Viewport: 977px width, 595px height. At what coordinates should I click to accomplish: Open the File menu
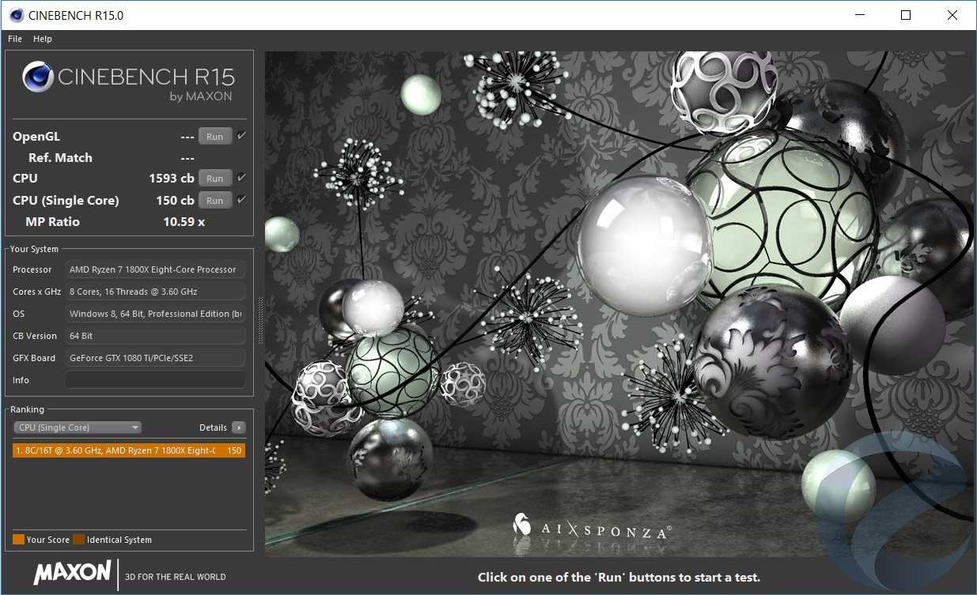pos(15,39)
